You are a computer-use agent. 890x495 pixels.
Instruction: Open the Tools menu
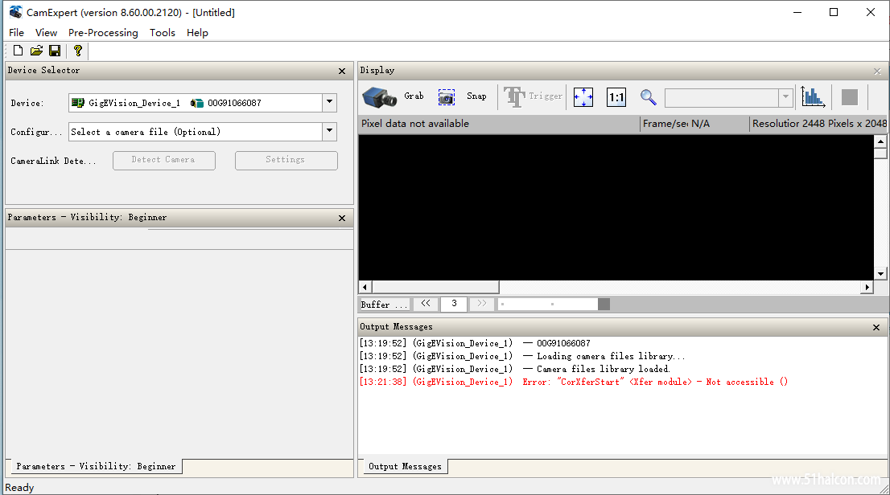(163, 33)
